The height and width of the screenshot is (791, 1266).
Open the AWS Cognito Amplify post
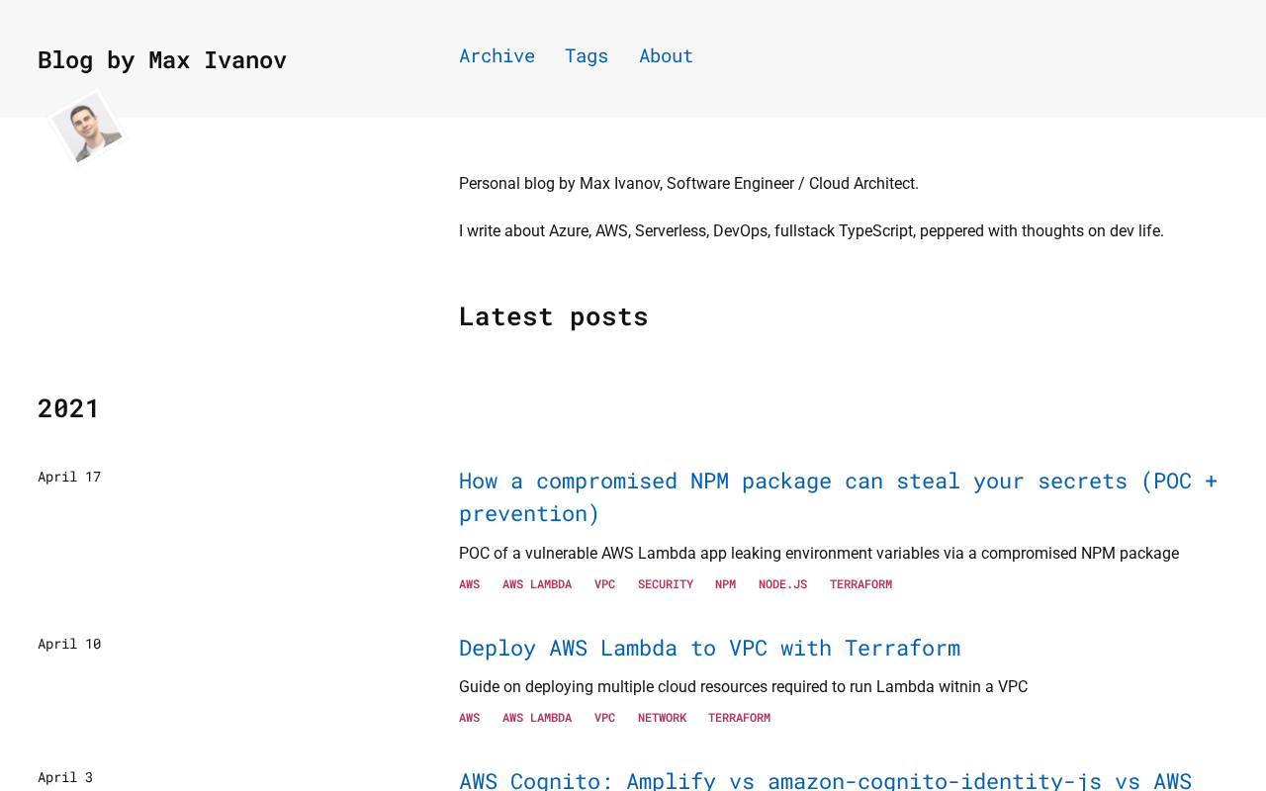click(x=825, y=780)
